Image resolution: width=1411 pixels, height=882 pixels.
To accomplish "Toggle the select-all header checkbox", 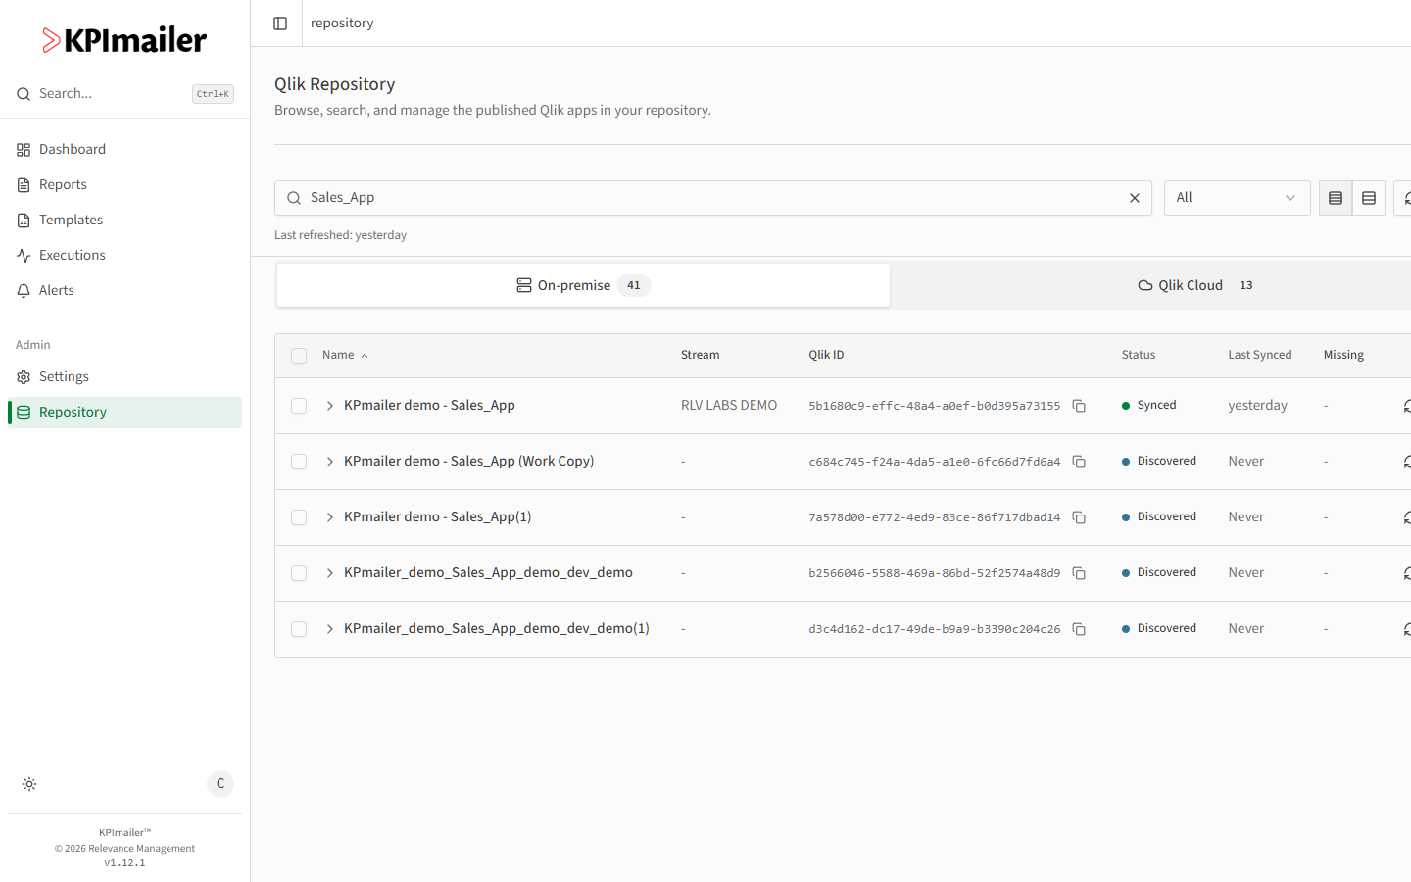I will click(x=299, y=356).
